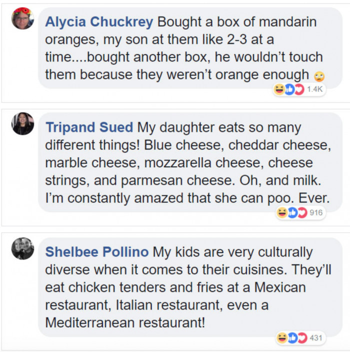Open the 1.4K reactions count
The width and height of the screenshot is (350, 352).
click(315, 89)
